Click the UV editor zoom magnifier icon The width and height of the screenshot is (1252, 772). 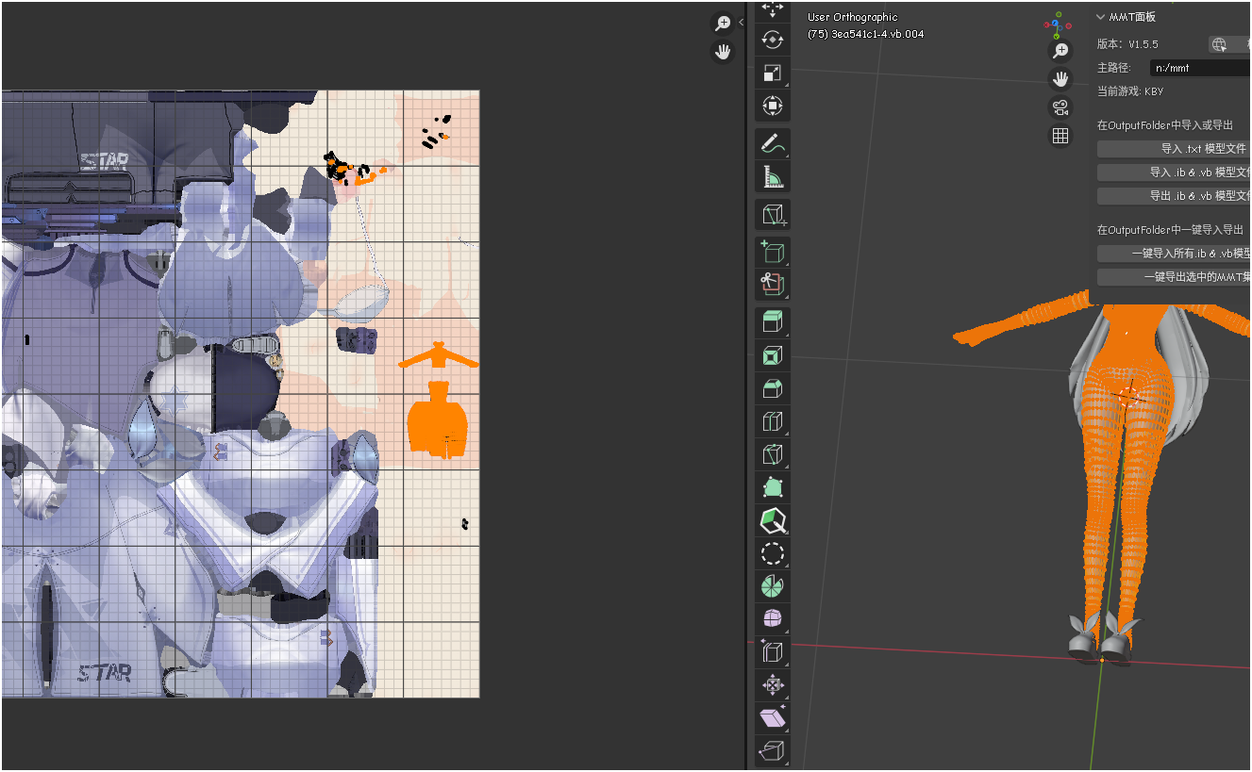tap(723, 24)
